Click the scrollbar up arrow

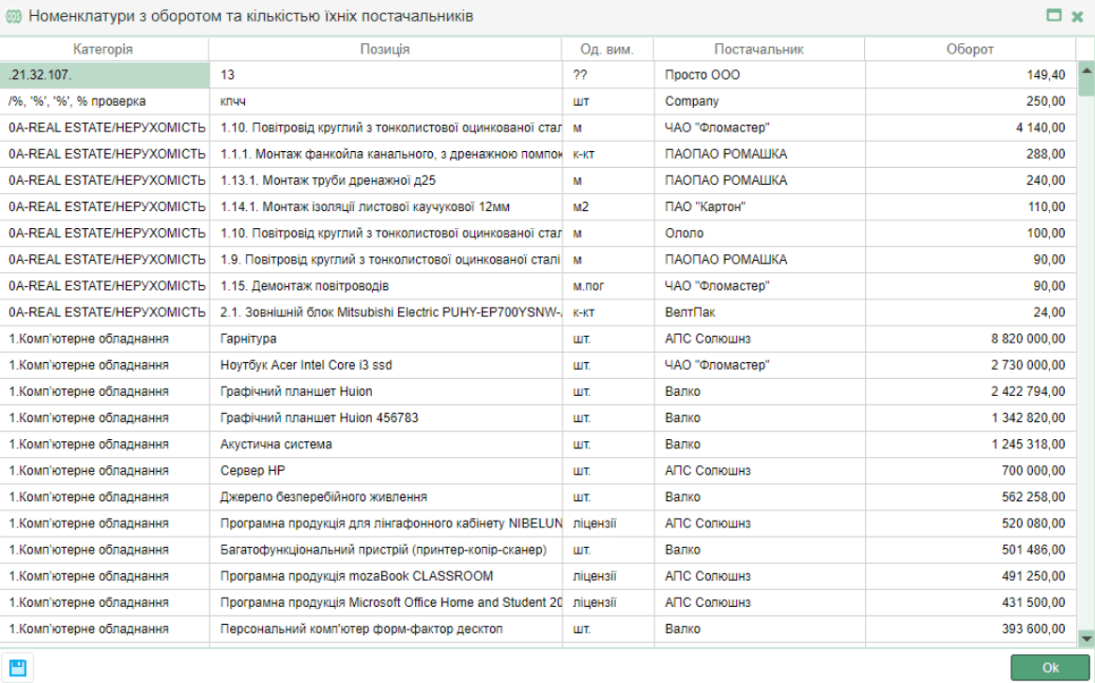[x=1087, y=69]
